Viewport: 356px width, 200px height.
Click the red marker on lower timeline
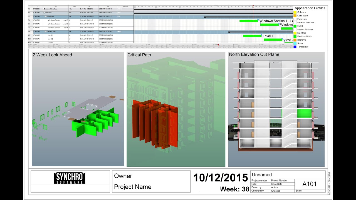pyautogui.click(x=218, y=45)
